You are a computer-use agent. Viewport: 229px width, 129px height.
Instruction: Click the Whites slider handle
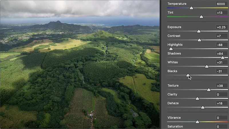[207, 66]
